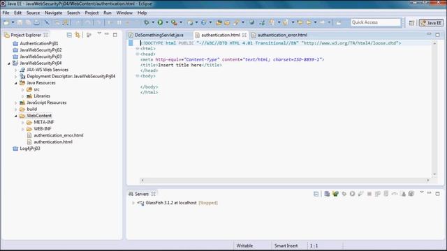Select the Deployment Descriptor node
This screenshot has height=251, width=447.
[x=71, y=76]
